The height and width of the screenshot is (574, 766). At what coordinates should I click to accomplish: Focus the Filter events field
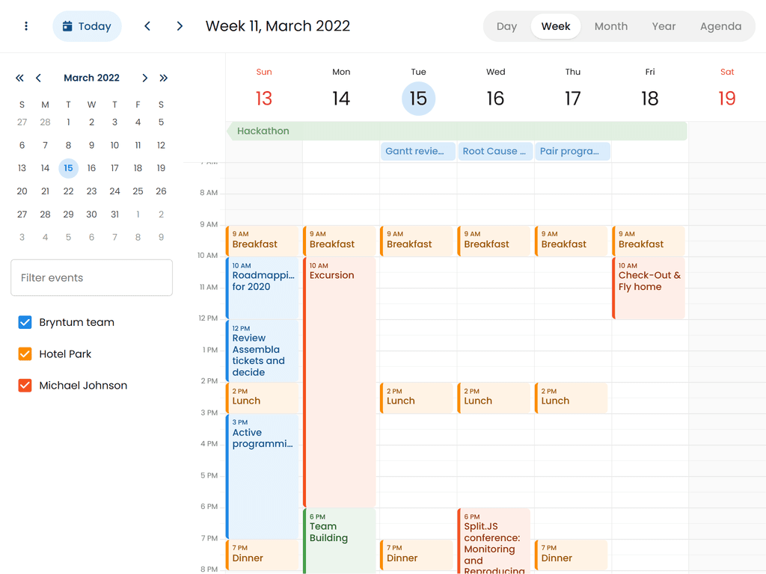coord(91,278)
